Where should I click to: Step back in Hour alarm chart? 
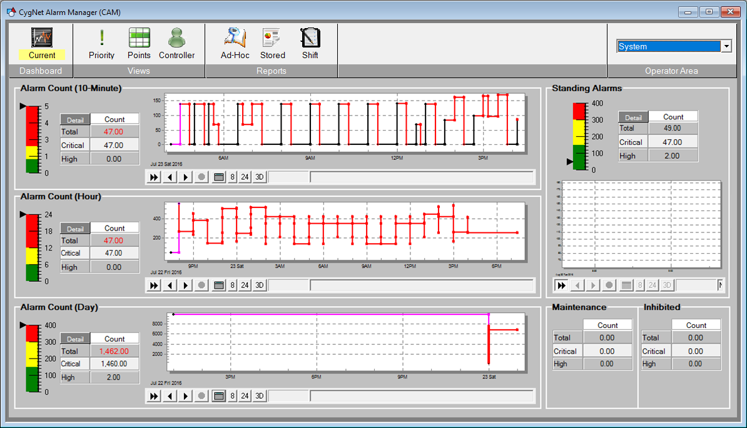tap(170, 285)
